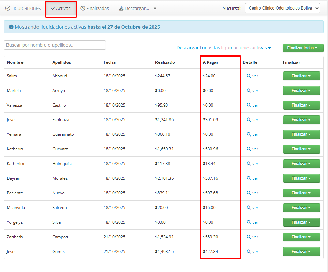This screenshot has width=328, height=272.
Task: Click the download icon beside Descargar
Action: click(121, 9)
